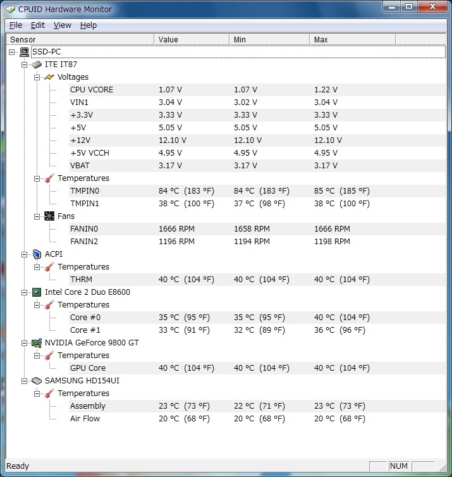Click the ITE IT87 chip icon
This screenshot has height=477, width=452.
37,65
